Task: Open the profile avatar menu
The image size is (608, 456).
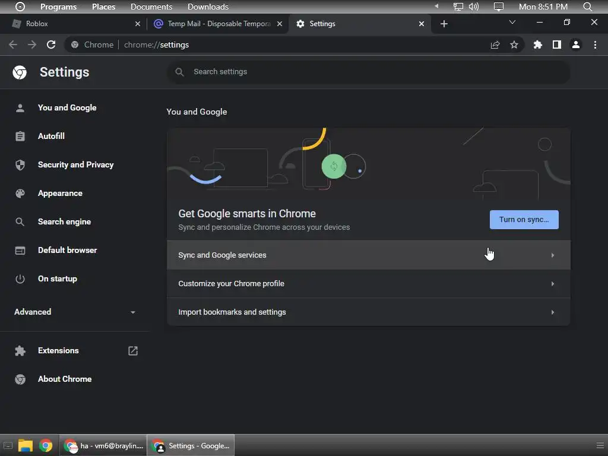Action: pyautogui.click(x=576, y=45)
